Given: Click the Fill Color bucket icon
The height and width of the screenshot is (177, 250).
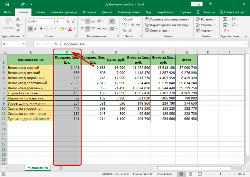Looking at the screenshot, I should [x=62, y=29].
